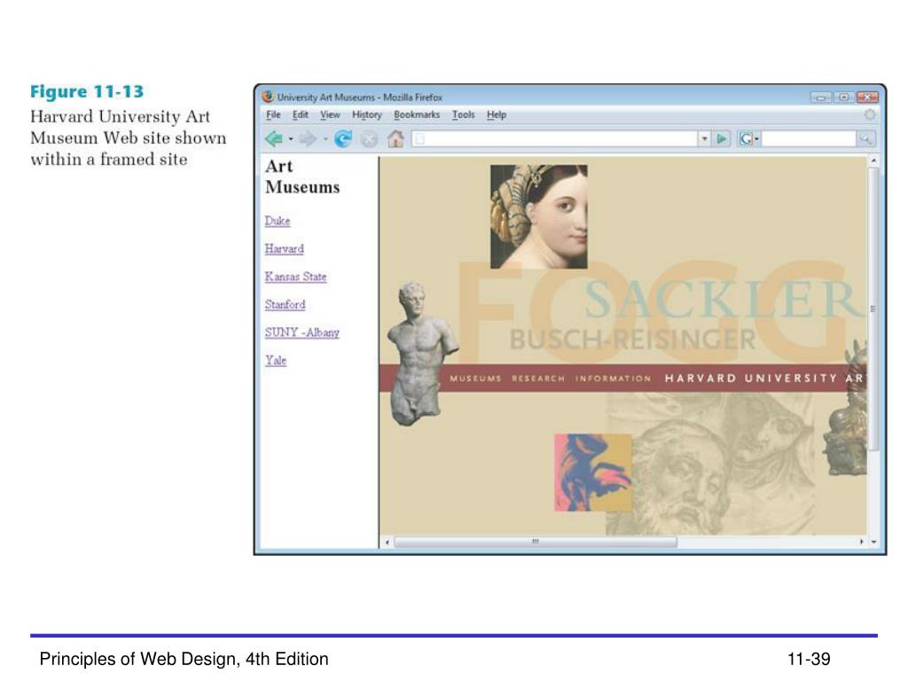The width and height of the screenshot is (908, 681).
Task: Follow the Yale link
Action: click(276, 360)
